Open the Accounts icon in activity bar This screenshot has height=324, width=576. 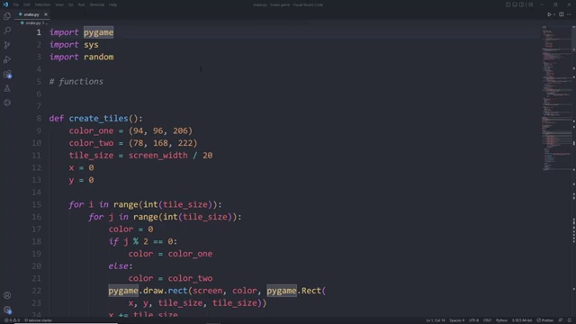pyautogui.click(x=7, y=295)
